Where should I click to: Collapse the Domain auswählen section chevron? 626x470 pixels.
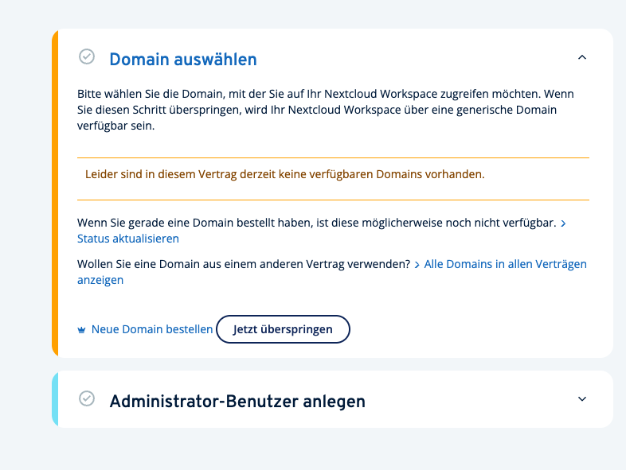tap(582, 57)
